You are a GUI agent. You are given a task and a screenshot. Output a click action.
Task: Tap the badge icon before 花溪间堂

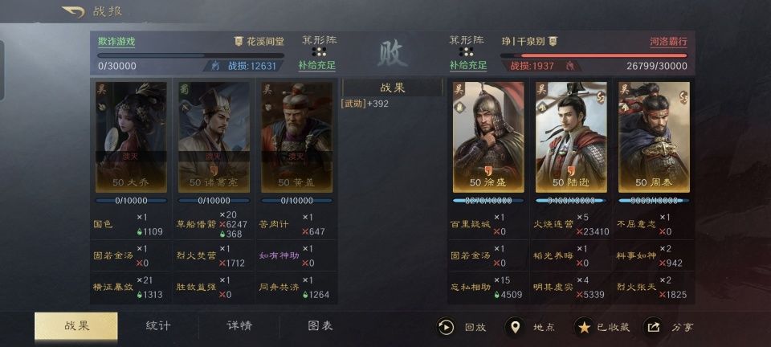pos(239,41)
